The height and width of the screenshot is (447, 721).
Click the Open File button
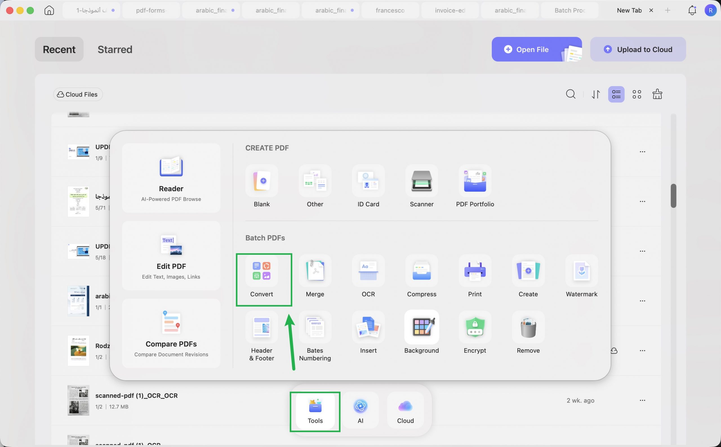[x=537, y=49]
